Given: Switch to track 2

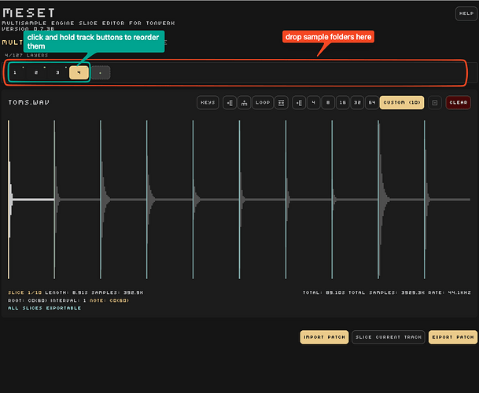Looking at the screenshot, I should [36, 72].
